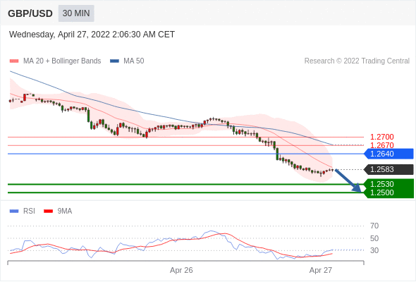
Task: Click the Apr 27 date axis marker
Action: coord(321,270)
